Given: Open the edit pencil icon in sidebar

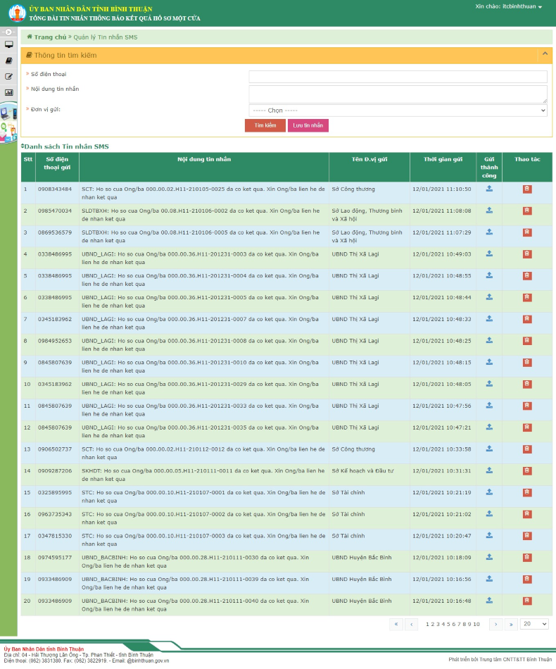Looking at the screenshot, I should tap(8, 76).
